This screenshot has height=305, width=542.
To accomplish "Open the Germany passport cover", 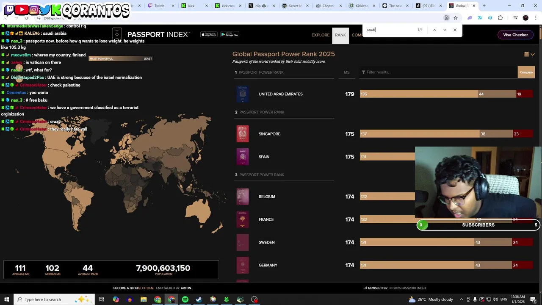I will (x=243, y=265).
